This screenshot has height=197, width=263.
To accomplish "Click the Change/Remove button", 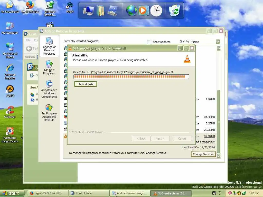I will click(203, 154).
